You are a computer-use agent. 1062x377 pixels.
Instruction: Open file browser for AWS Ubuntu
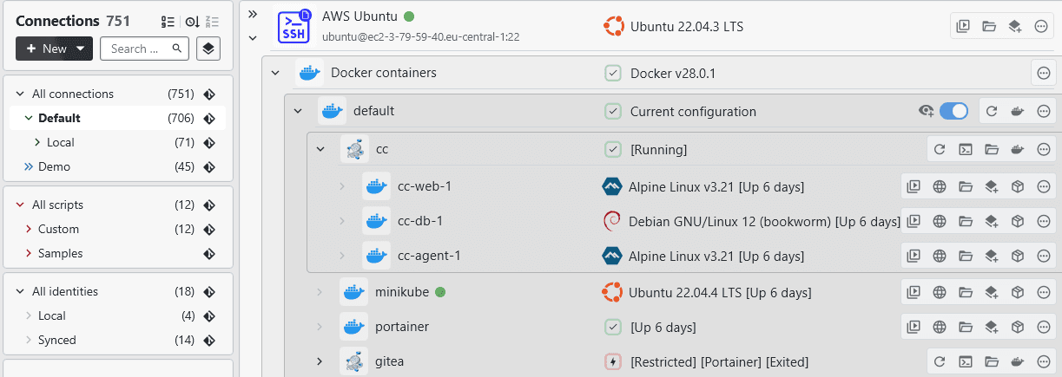tap(989, 26)
